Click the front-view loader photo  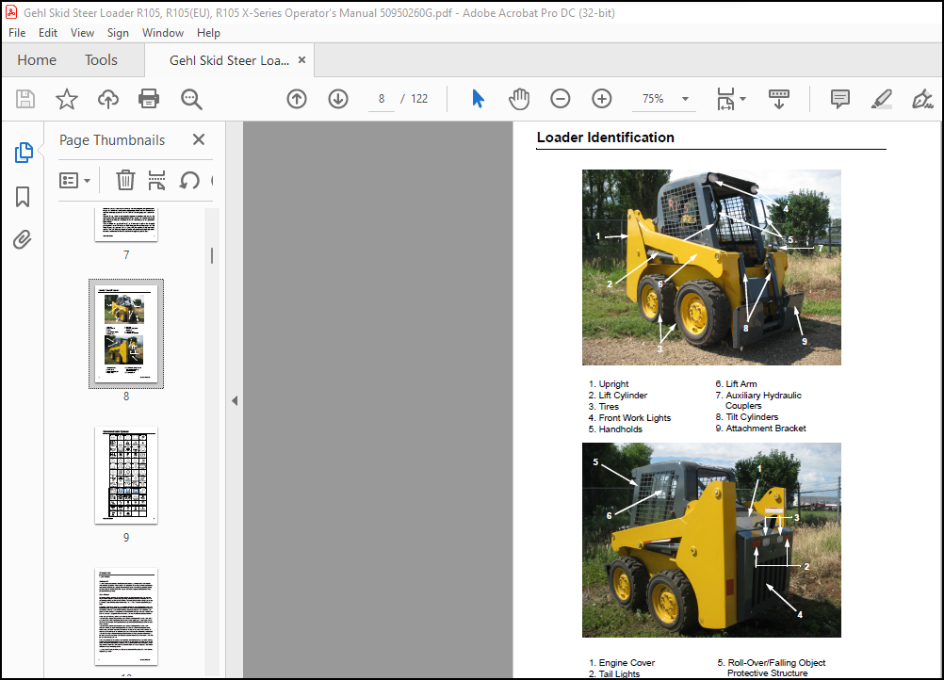click(711, 267)
